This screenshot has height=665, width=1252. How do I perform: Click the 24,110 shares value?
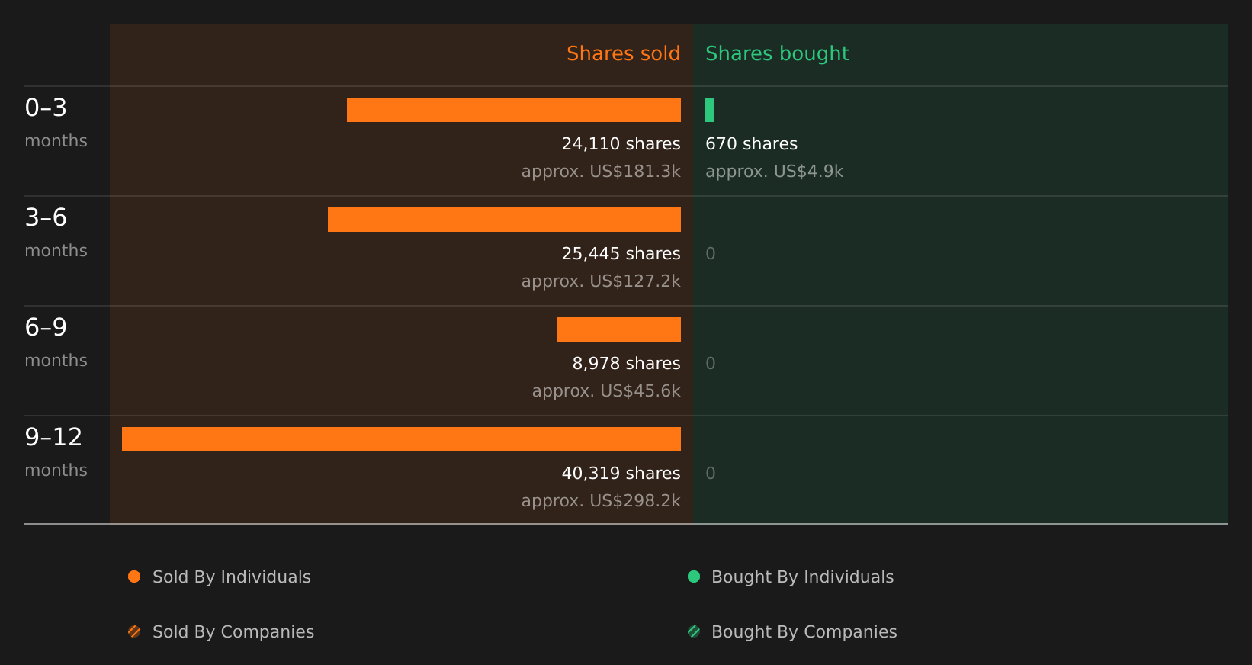(x=621, y=143)
